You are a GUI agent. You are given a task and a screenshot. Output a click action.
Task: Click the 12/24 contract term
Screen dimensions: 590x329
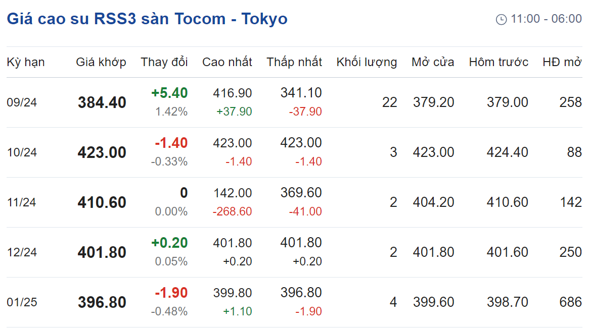pyautogui.click(x=22, y=252)
